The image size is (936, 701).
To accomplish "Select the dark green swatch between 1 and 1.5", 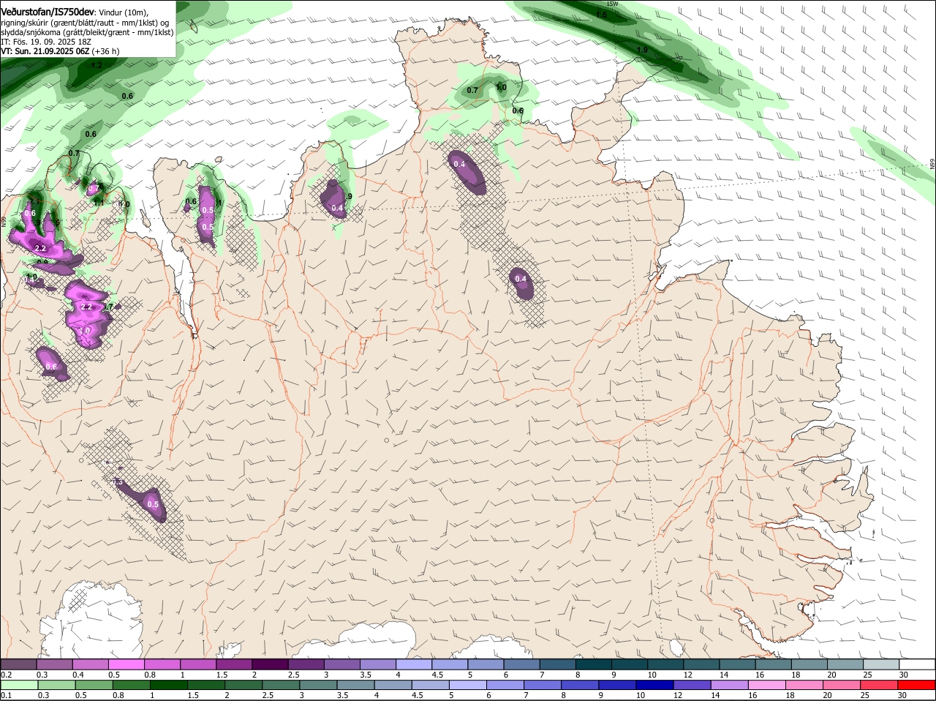I will coord(169,685).
